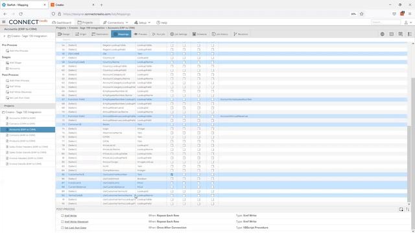Tick the first checkbox in the CurrentBalance row
415x233 pixels.
click(x=172, y=187)
